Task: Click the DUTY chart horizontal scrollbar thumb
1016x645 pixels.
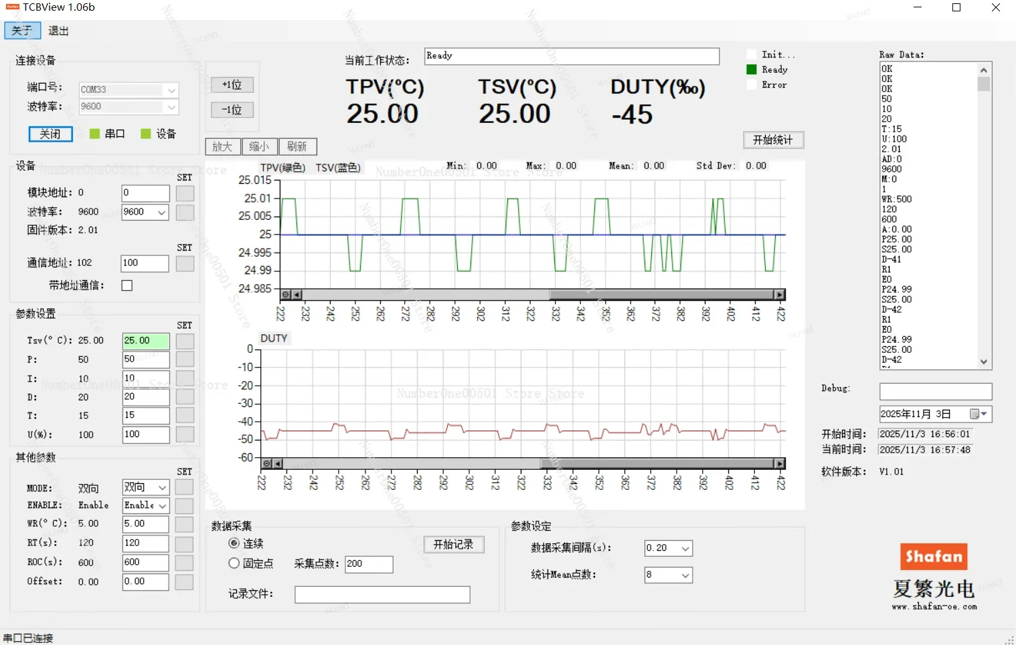Action: click(x=656, y=464)
